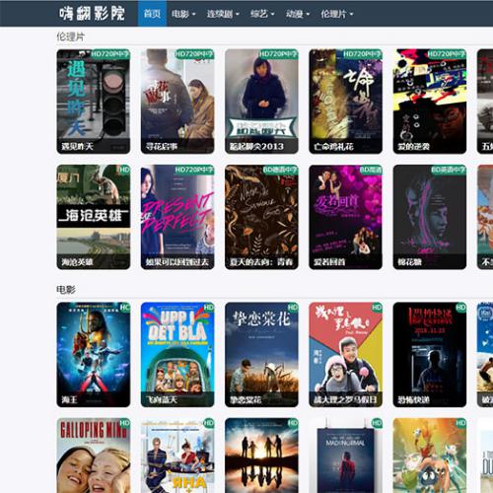Click BD高清 badge on 爱若回首 card

pos(371,170)
